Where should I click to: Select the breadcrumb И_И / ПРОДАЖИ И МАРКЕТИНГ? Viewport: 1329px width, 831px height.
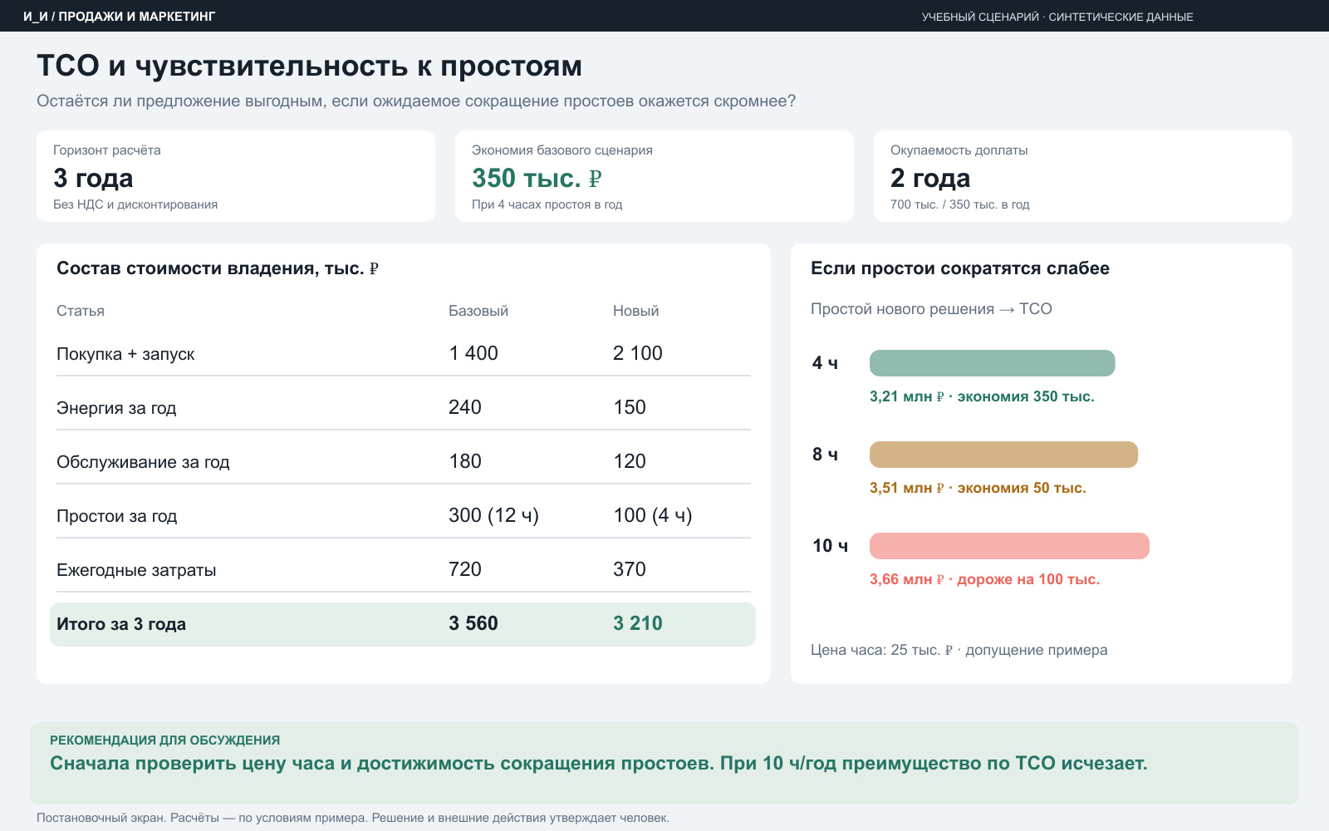[x=120, y=17]
